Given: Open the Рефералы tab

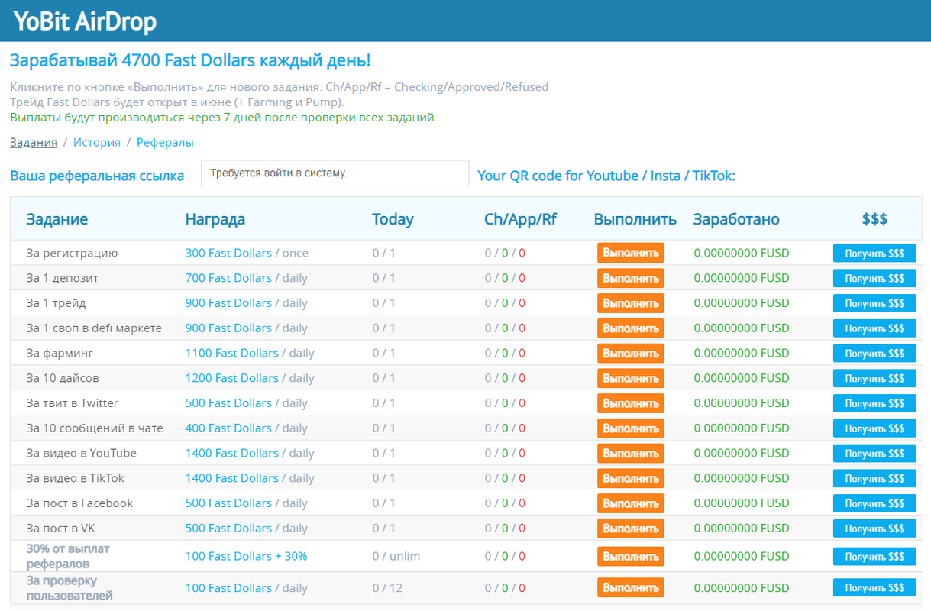Looking at the screenshot, I should coord(165,142).
